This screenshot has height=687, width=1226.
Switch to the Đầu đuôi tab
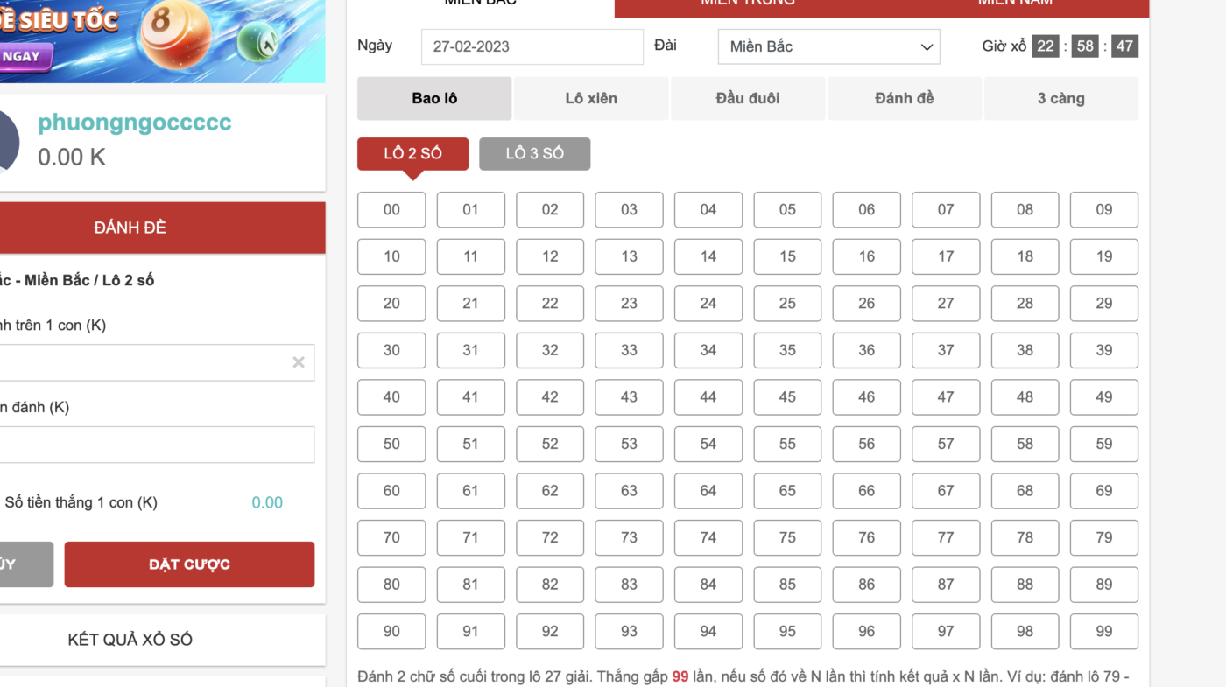(x=747, y=99)
